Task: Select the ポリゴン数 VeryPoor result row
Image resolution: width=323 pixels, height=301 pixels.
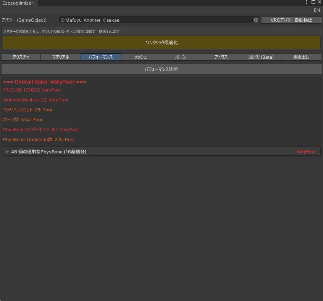Action: (x=32, y=90)
